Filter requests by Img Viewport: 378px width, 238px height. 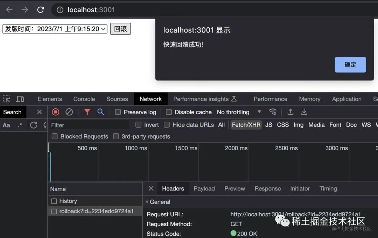click(x=299, y=125)
